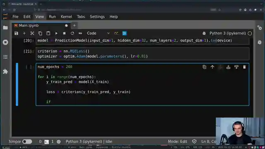Click into the num_epochs code cell
265x149 pixels.
(x=142, y=84)
